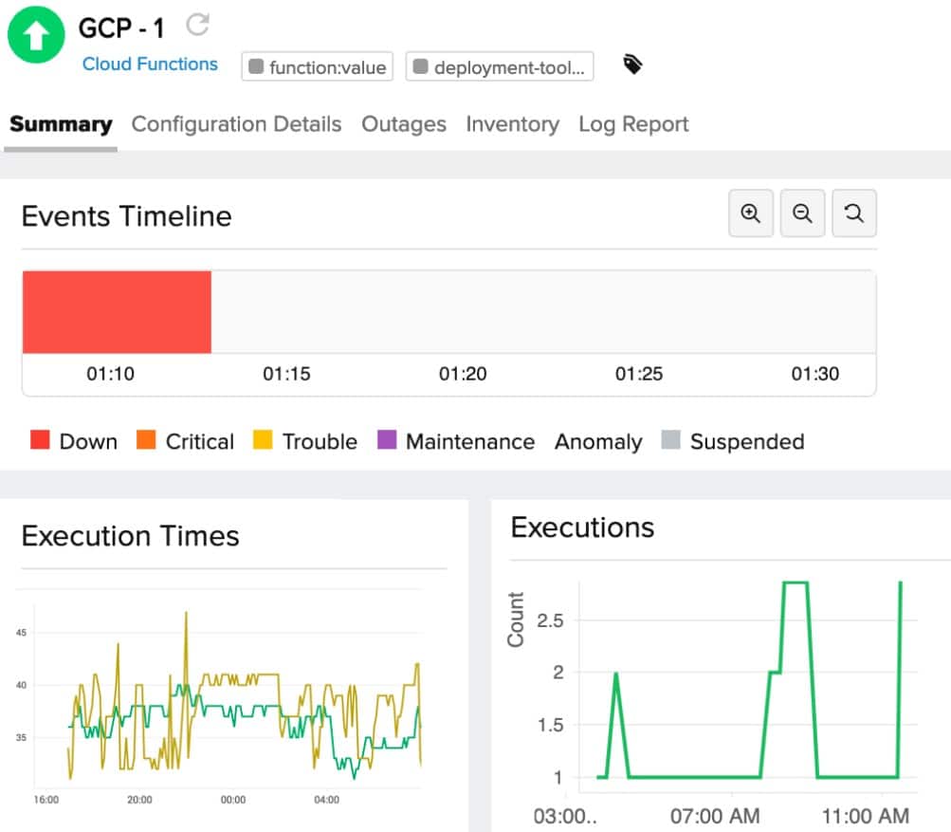The image size is (951, 832).
Task: Click the Anomaly legend label
Action: click(x=598, y=441)
